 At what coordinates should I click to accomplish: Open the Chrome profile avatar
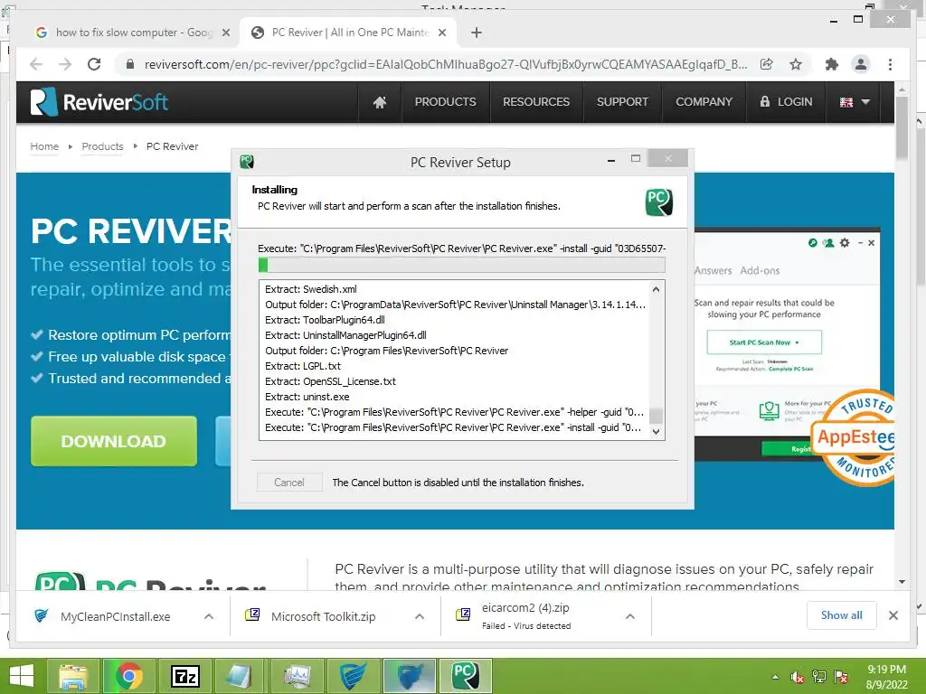coord(861,64)
